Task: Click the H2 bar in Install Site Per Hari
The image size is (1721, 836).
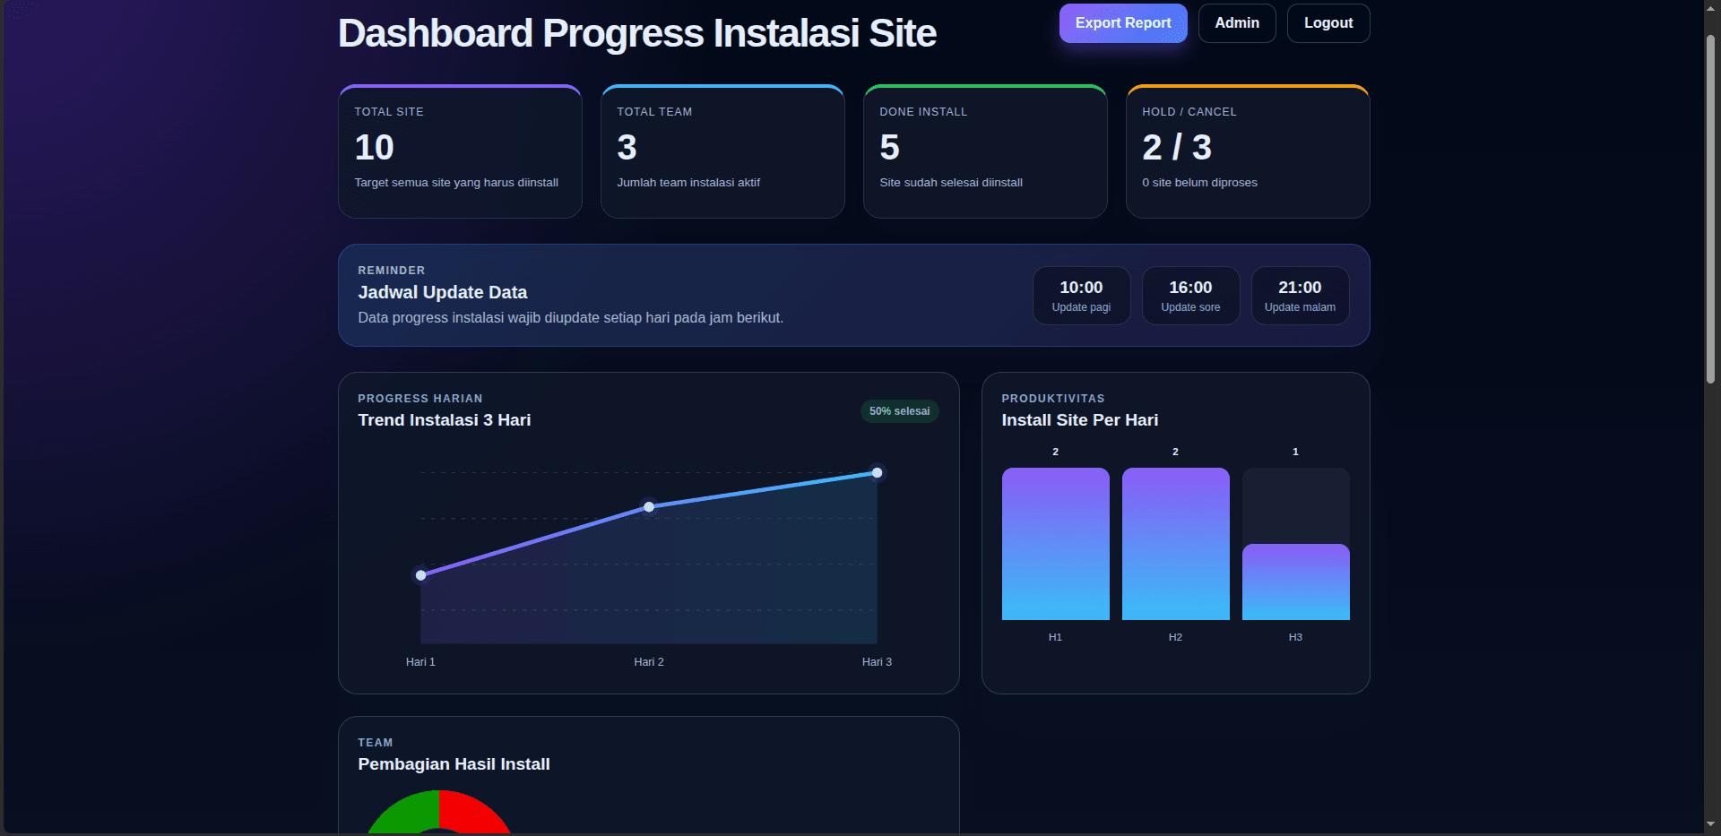Action: (1176, 544)
